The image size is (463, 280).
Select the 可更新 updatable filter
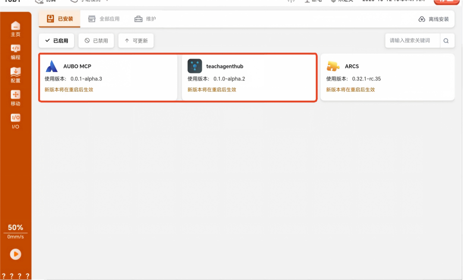(136, 41)
